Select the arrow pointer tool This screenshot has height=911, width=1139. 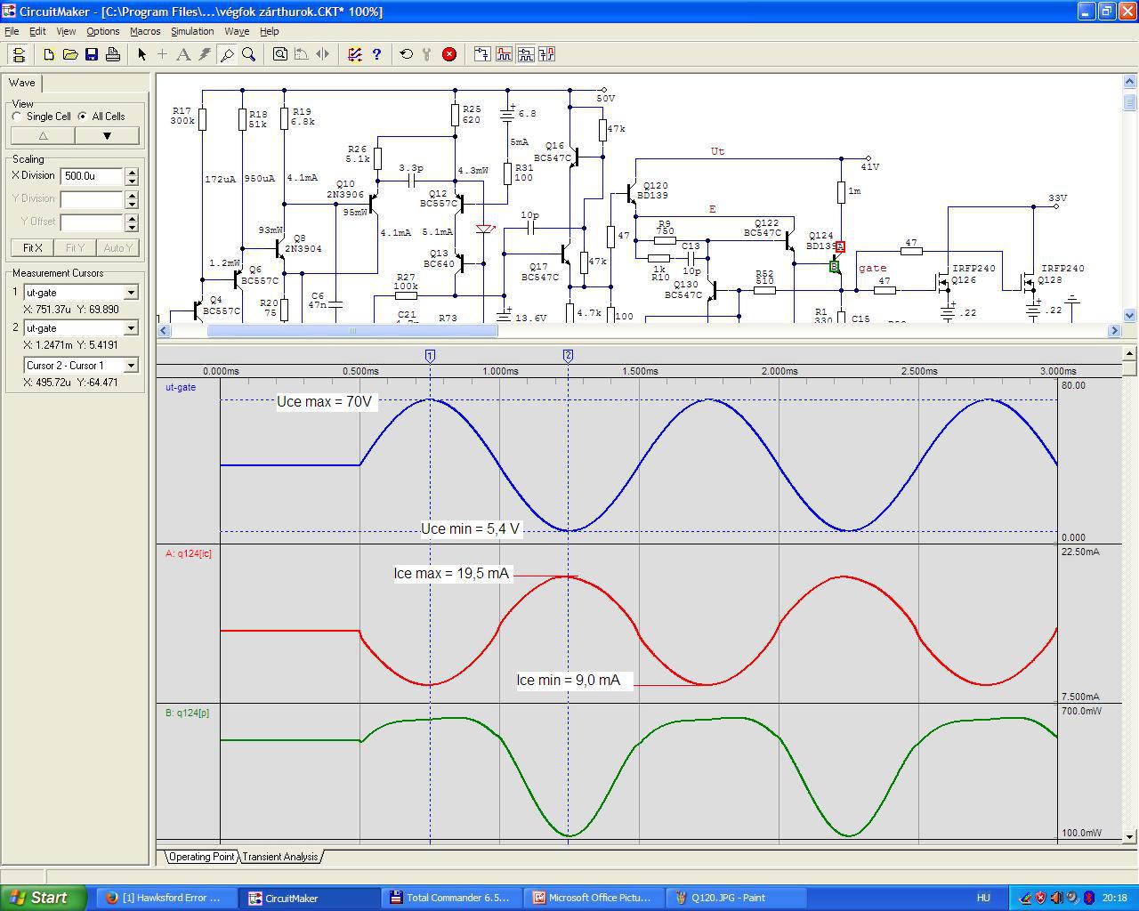coord(141,54)
